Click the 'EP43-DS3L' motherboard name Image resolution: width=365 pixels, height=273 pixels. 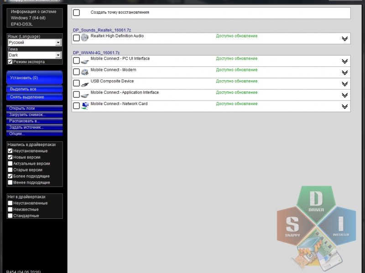[21, 24]
